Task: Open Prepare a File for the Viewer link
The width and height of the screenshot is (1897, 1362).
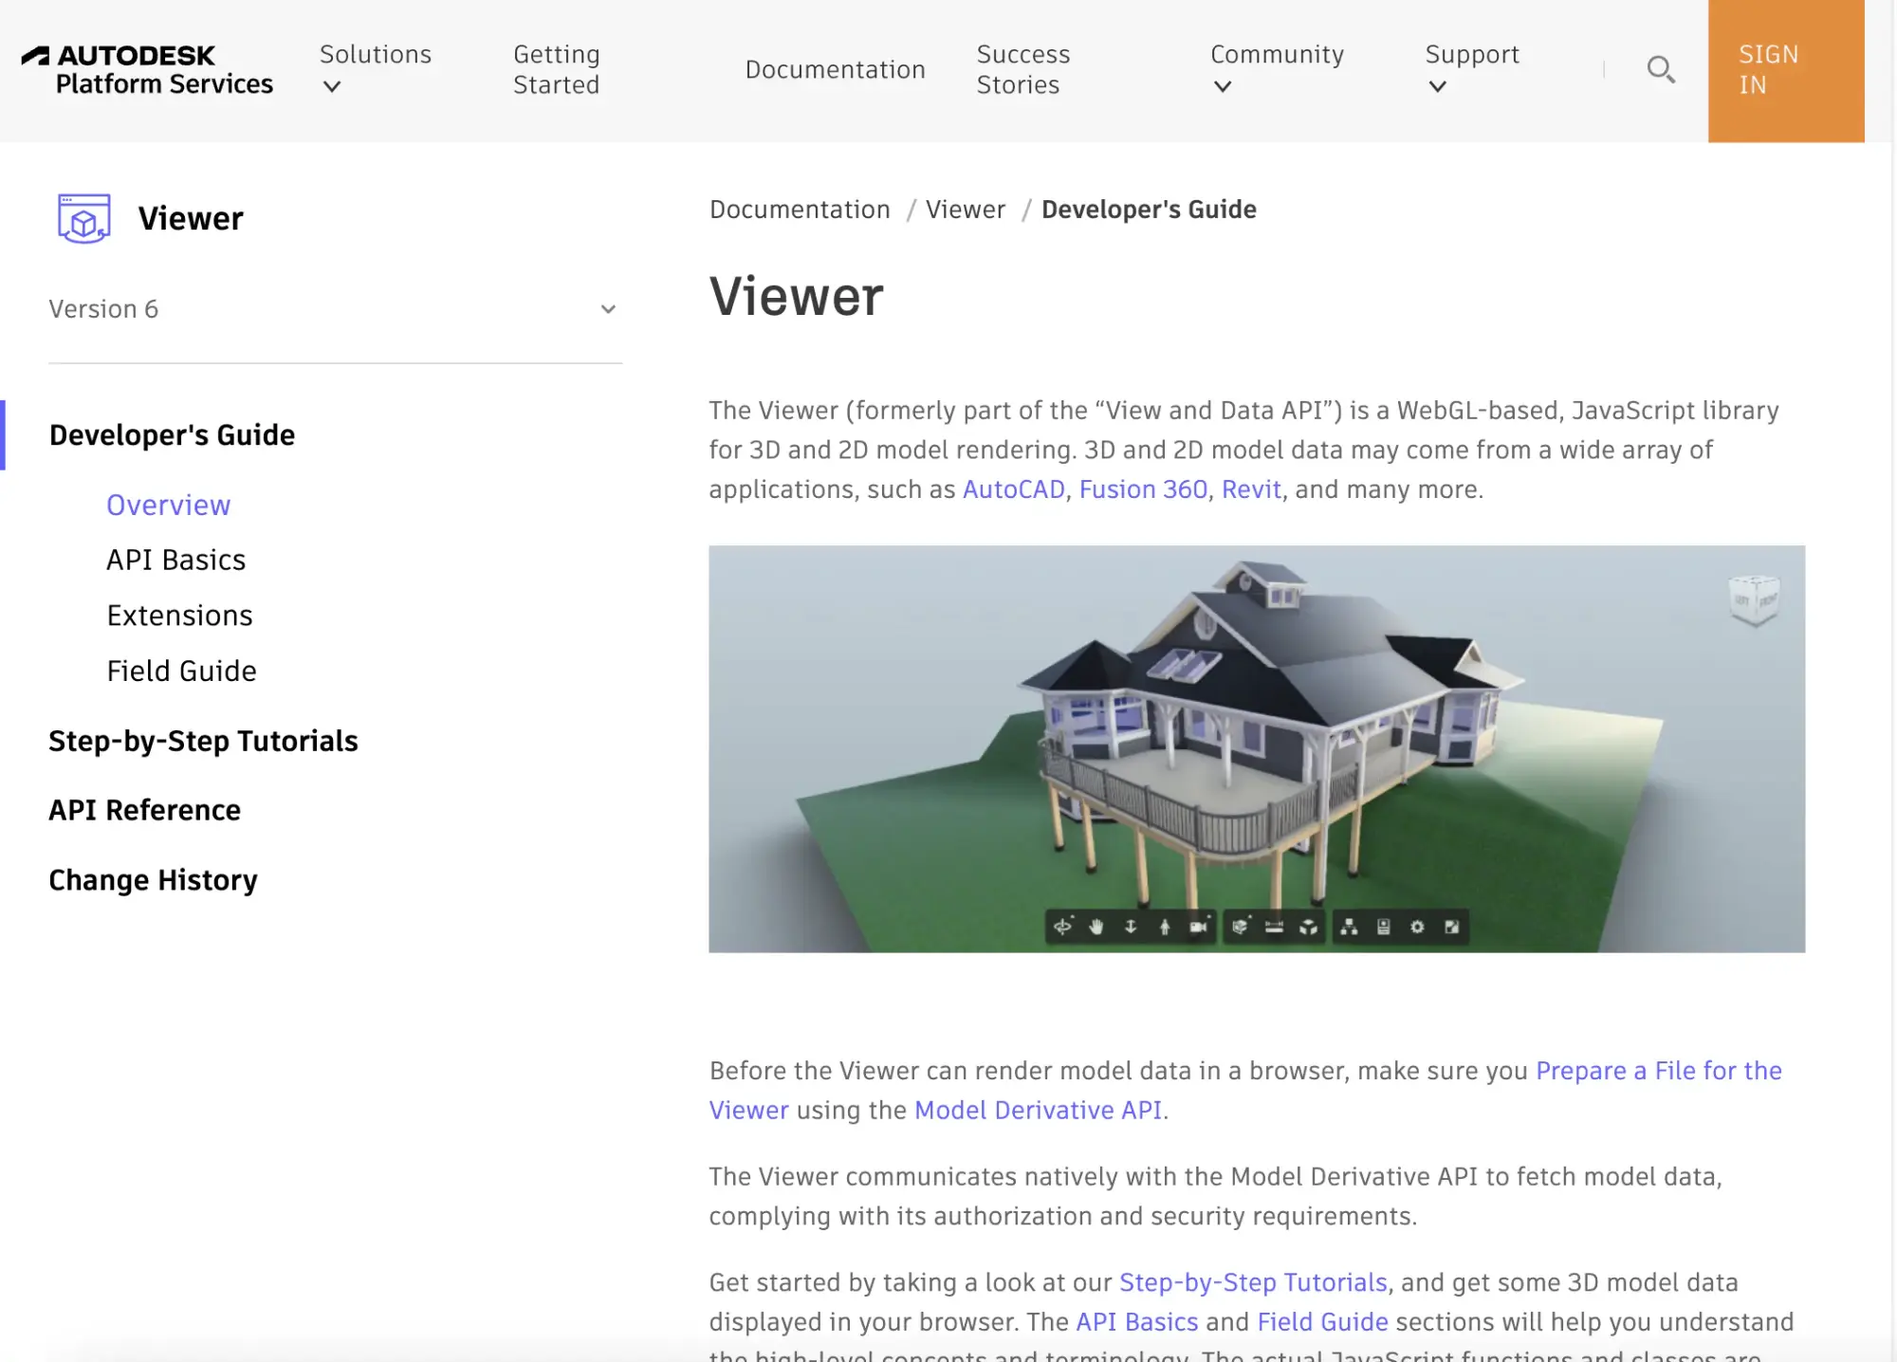Action: coord(1658,1071)
